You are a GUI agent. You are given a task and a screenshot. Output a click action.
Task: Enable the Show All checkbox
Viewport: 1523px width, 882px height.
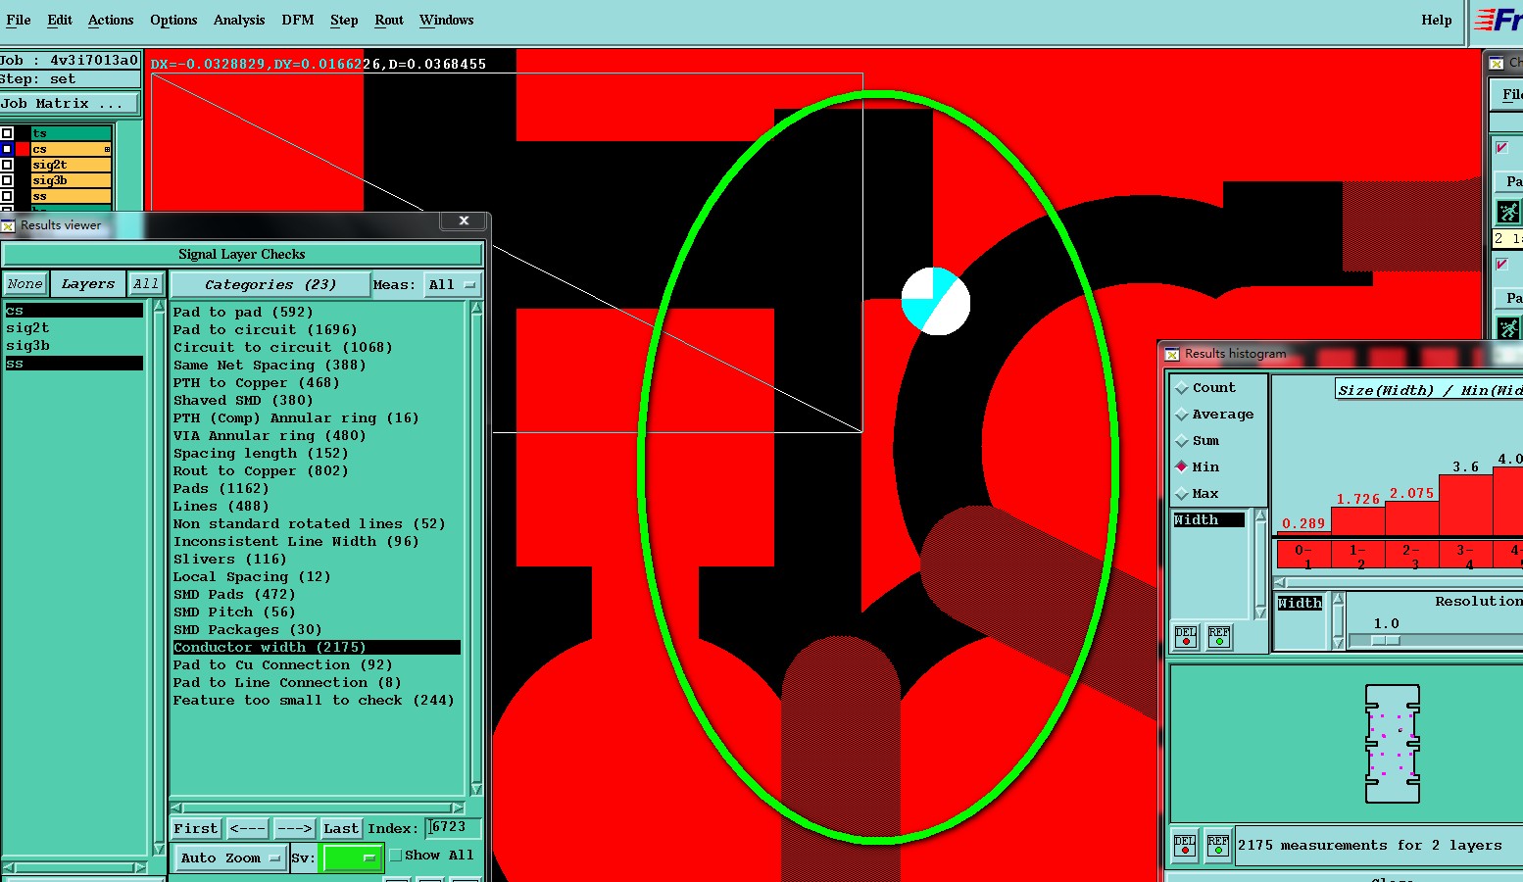tap(396, 856)
